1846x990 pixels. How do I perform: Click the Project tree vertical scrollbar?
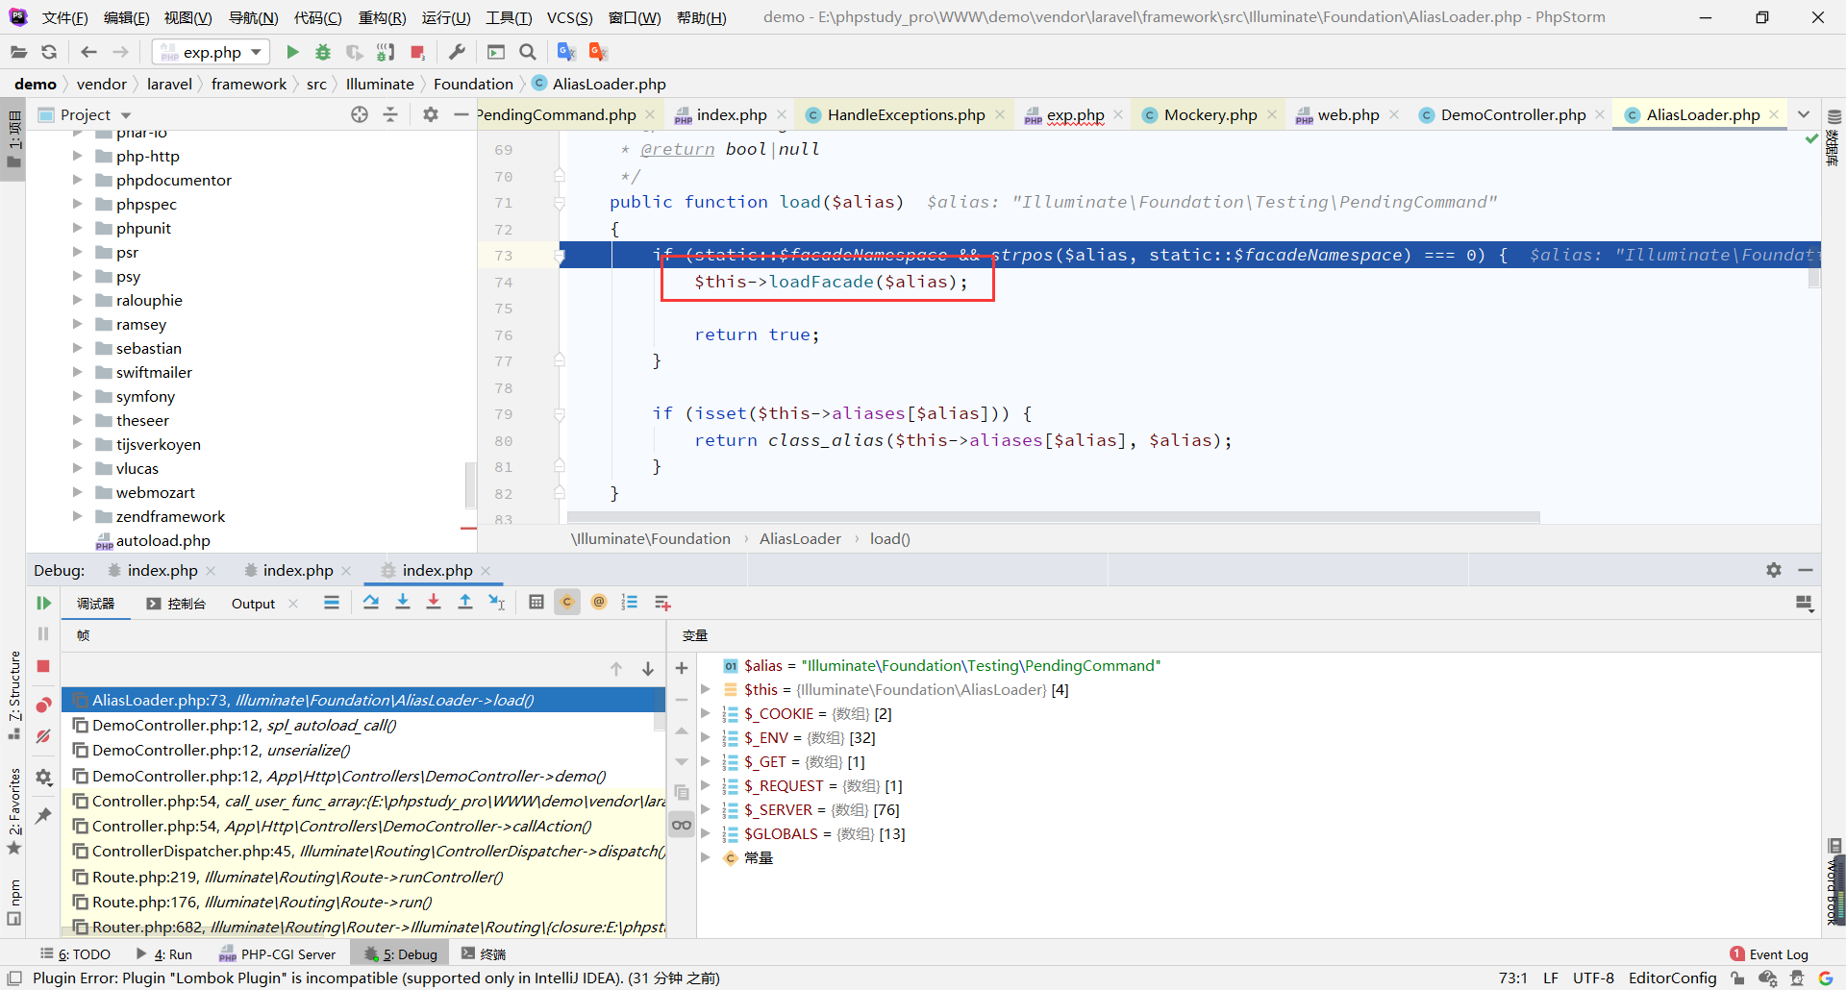click(470, 485)
